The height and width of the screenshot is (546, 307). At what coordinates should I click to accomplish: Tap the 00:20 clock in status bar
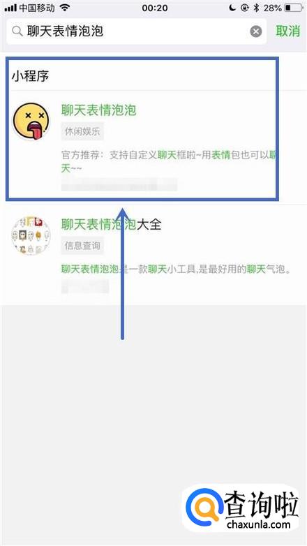[x=154, y=8]
